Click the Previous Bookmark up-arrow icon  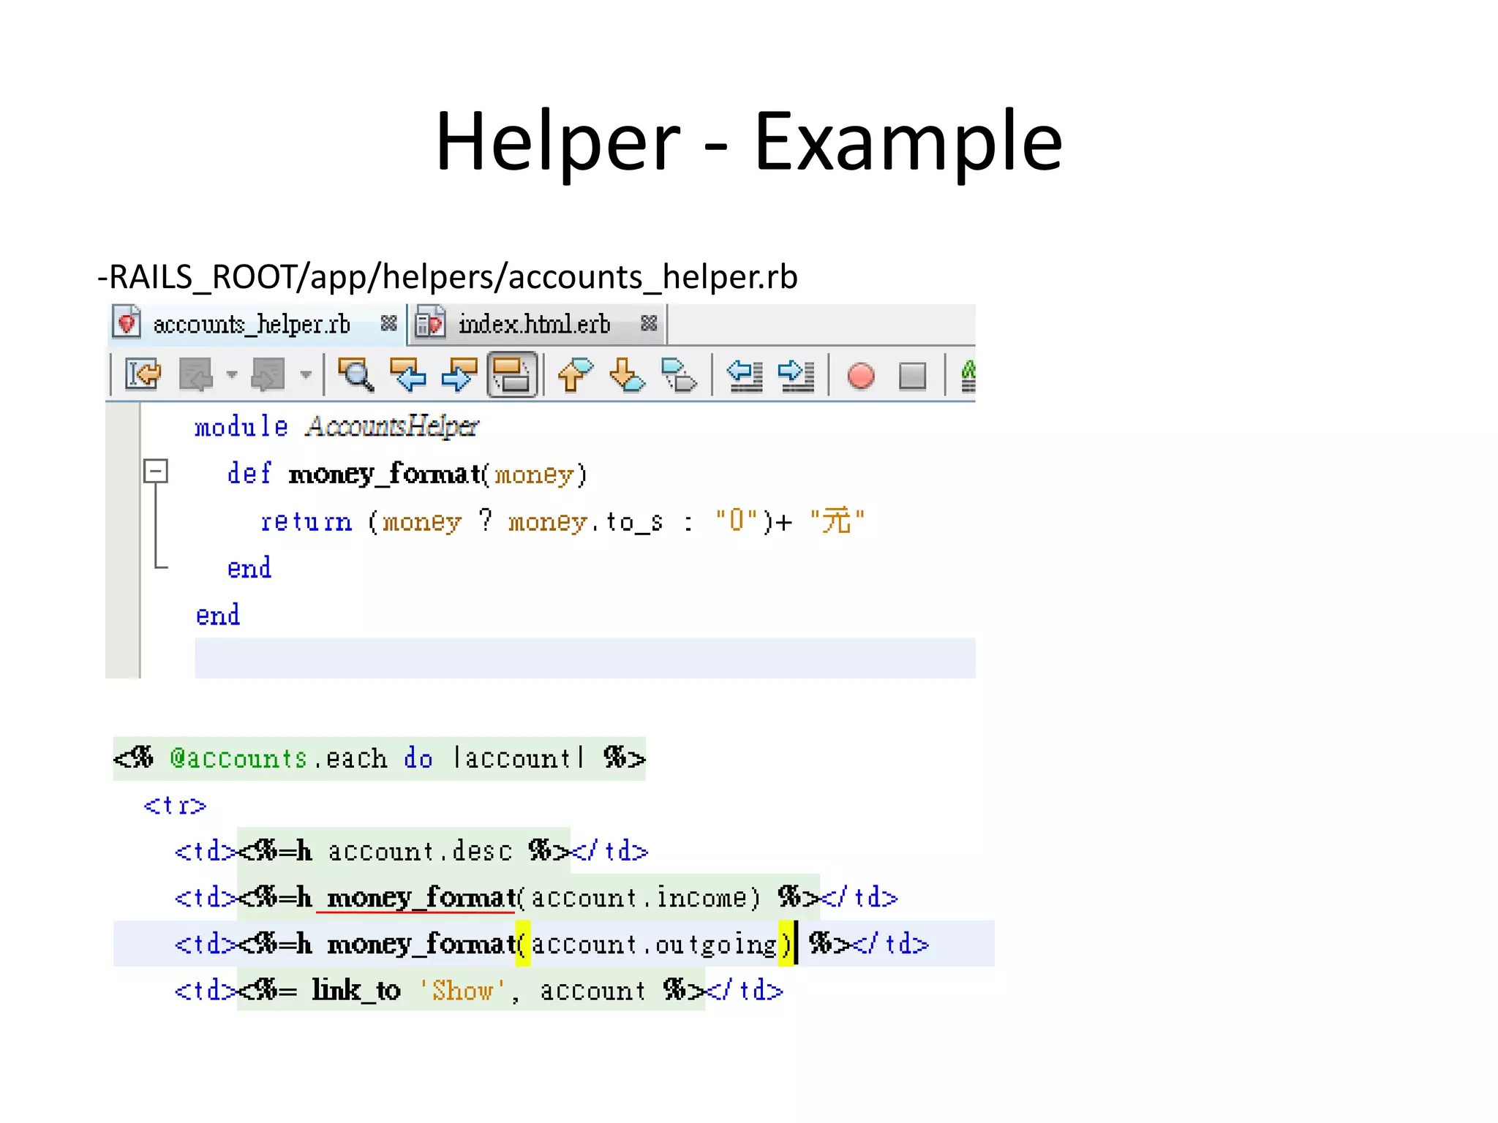tap(575, 375)
